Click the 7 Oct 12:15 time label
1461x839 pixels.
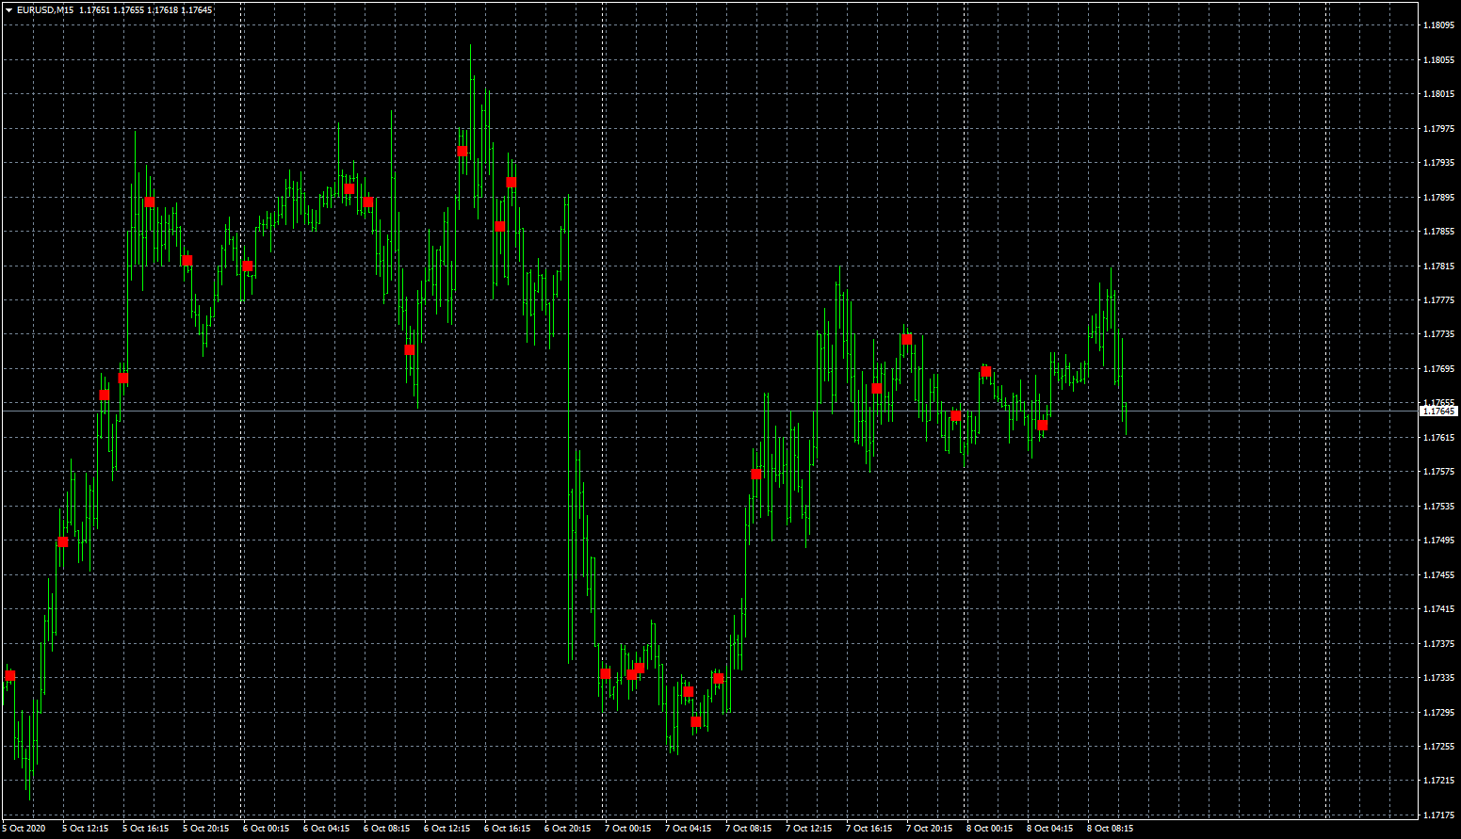click(809, 829)
